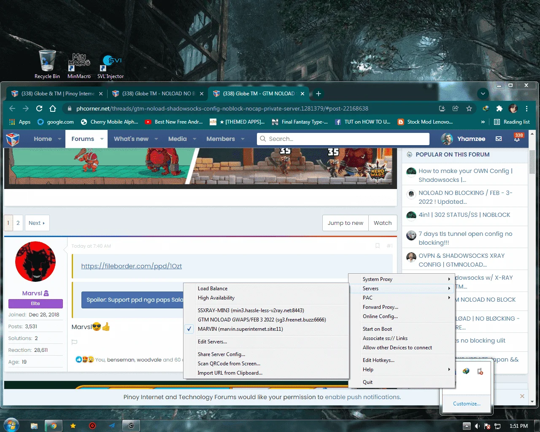
Task: Share this page using the share icon
Action: click(456, 108)
